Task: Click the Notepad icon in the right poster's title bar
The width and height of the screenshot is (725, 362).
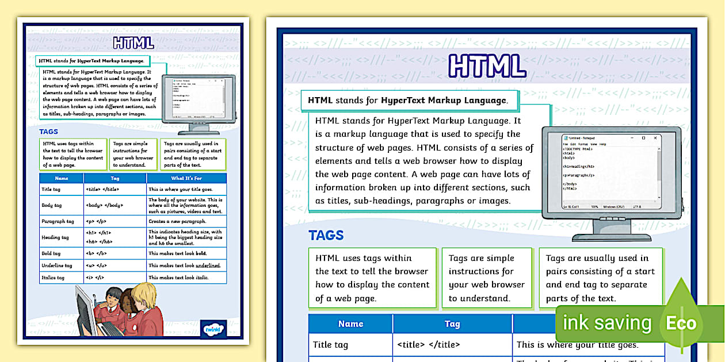Action: coord(566,138)
